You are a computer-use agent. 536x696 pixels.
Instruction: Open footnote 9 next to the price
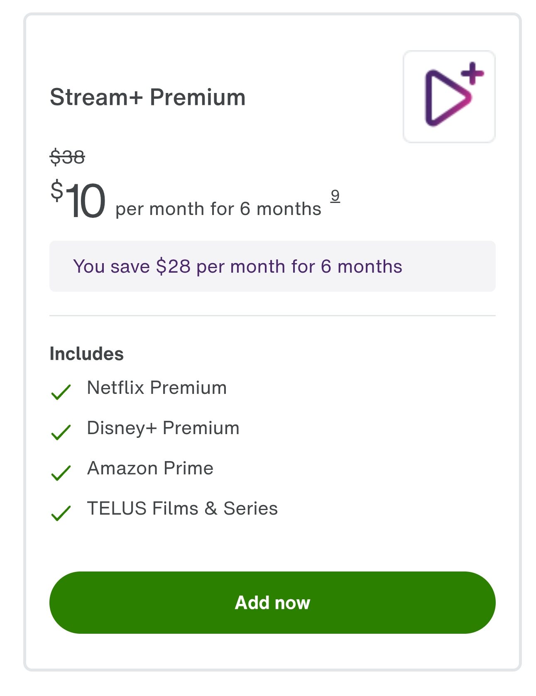pyautogui.click(x=335, y=197)
